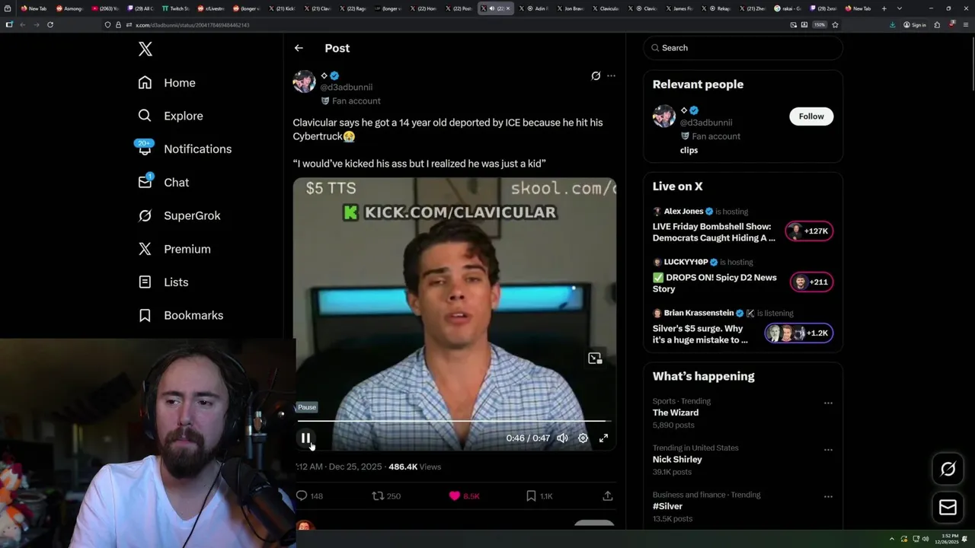Follow @d3adbunnii in Relevant people

[811, 116]
